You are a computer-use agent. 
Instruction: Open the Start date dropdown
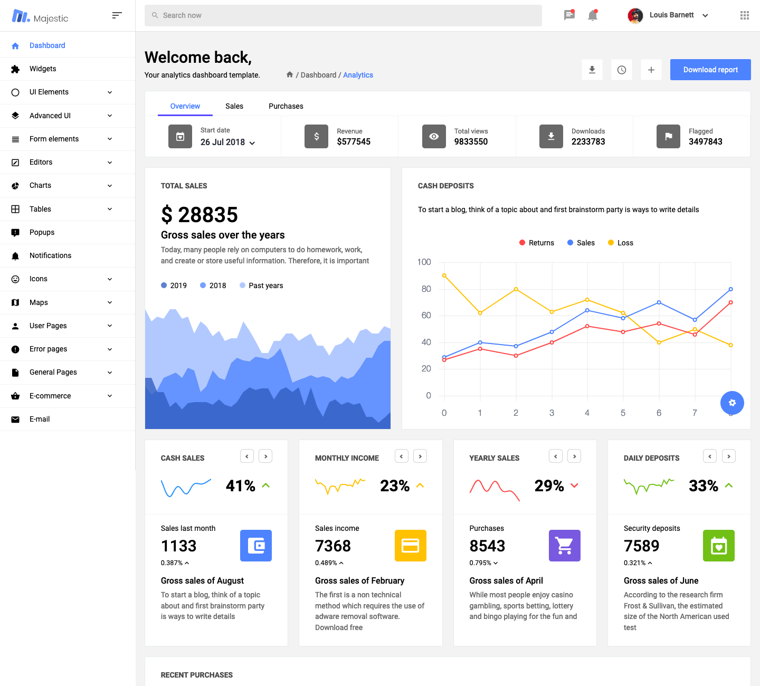(228, 142)
